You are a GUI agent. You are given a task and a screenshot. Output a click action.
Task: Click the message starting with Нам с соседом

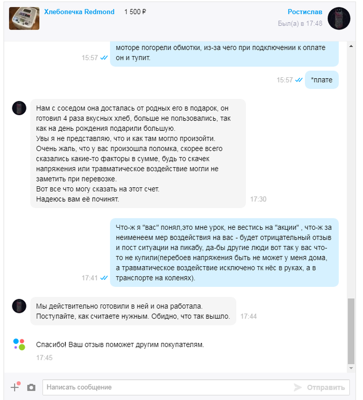pyautogui.click(x=138, y=154)
